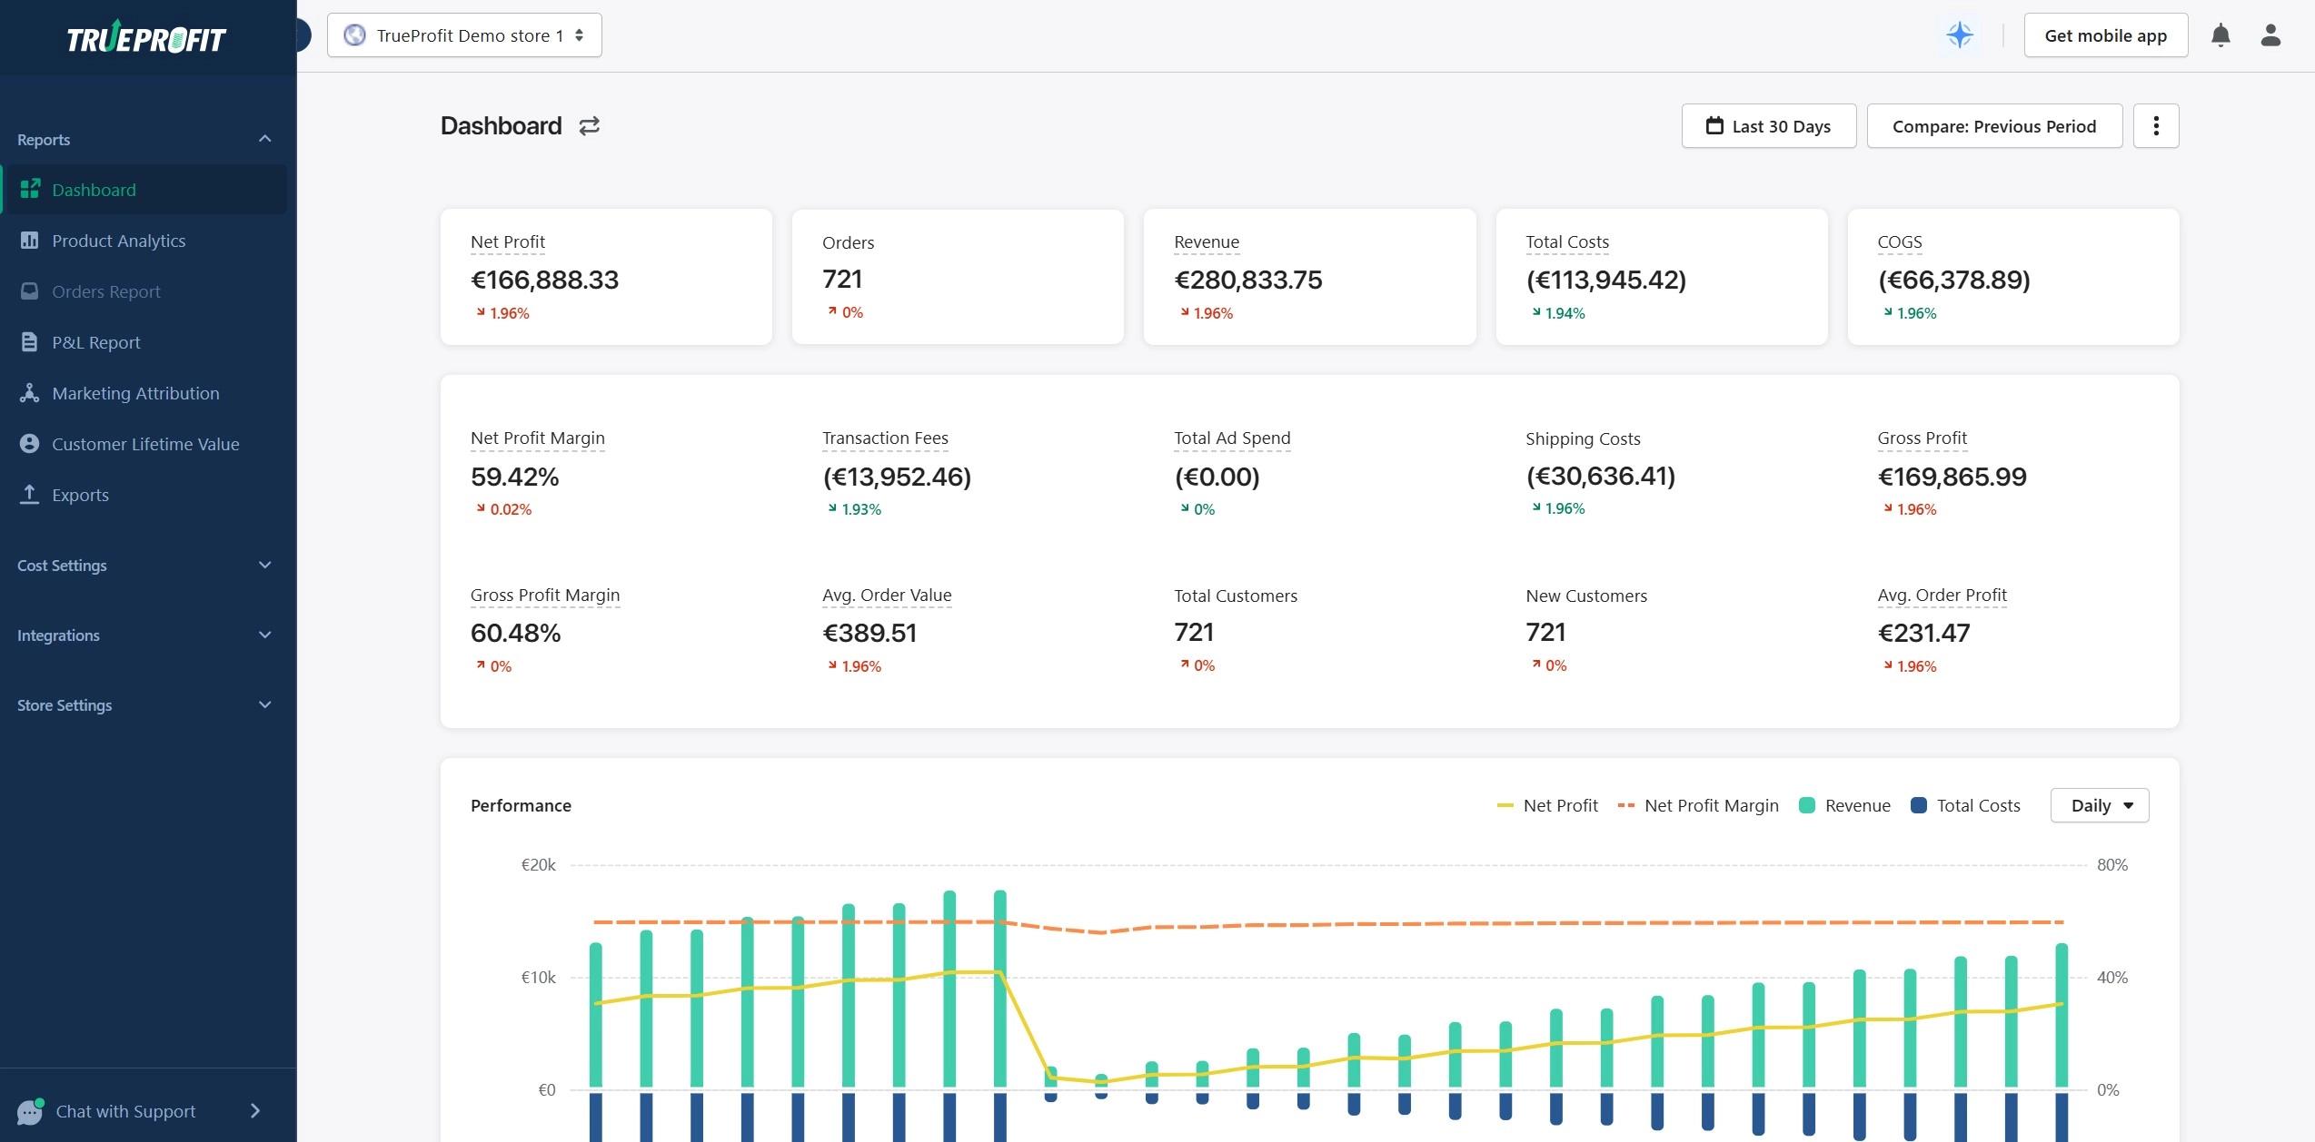2315x1142 pixels.
Task: Click the dashboard swap arrows icon
Action: [x=589, y=126]
